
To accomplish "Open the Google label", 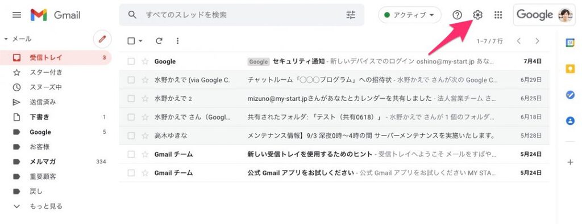I will coord(56,132).
